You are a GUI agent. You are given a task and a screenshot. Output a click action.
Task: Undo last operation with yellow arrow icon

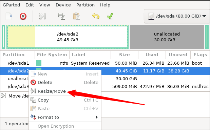click(x=96, y=16)
